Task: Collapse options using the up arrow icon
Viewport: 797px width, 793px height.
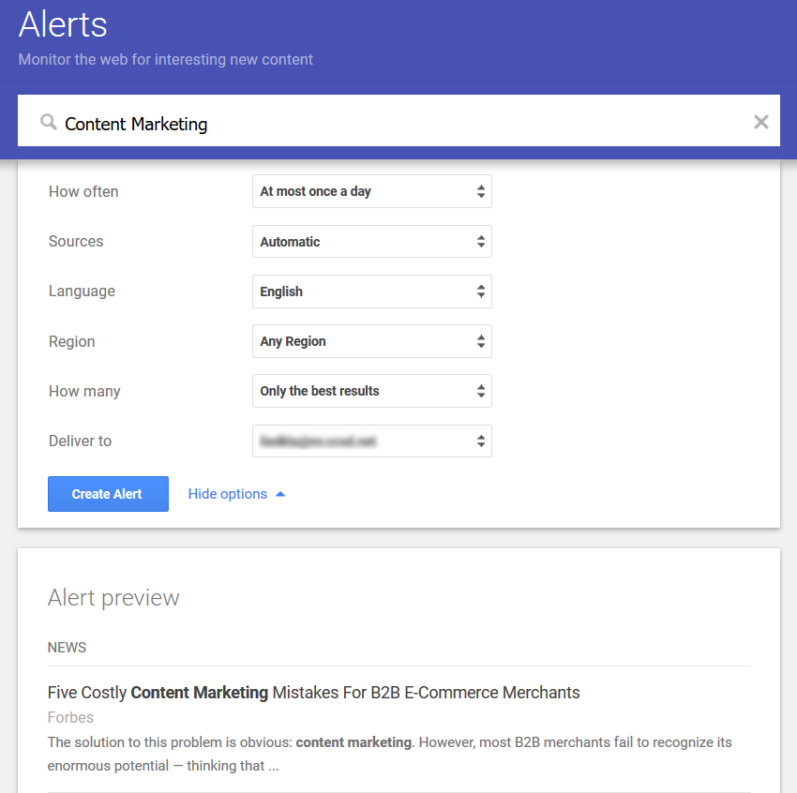Action: [280, 494]
